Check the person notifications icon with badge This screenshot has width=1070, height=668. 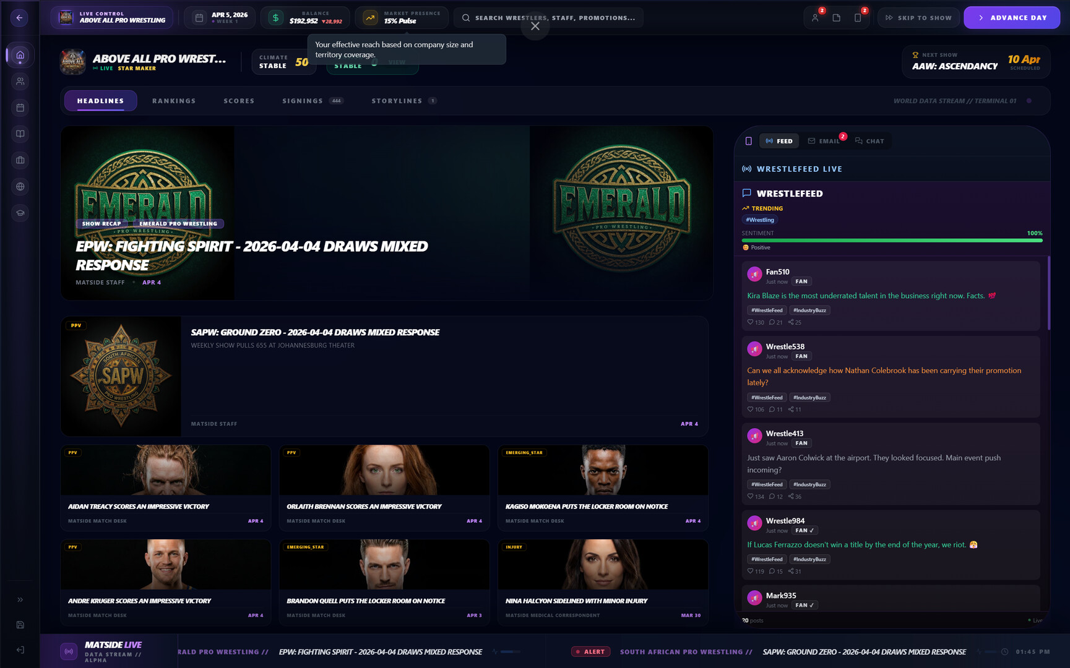[816, 17]
